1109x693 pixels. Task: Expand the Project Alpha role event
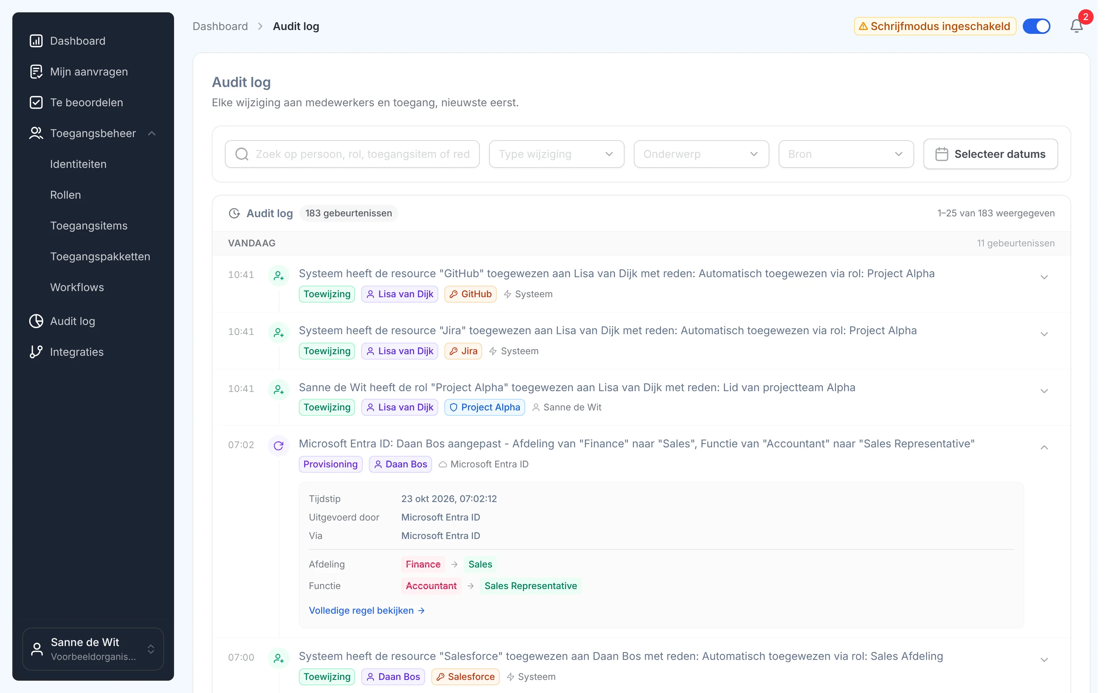1044,391
